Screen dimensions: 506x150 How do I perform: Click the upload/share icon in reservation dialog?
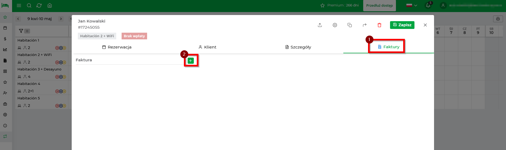pyautogui.click(x=320, y=25)
